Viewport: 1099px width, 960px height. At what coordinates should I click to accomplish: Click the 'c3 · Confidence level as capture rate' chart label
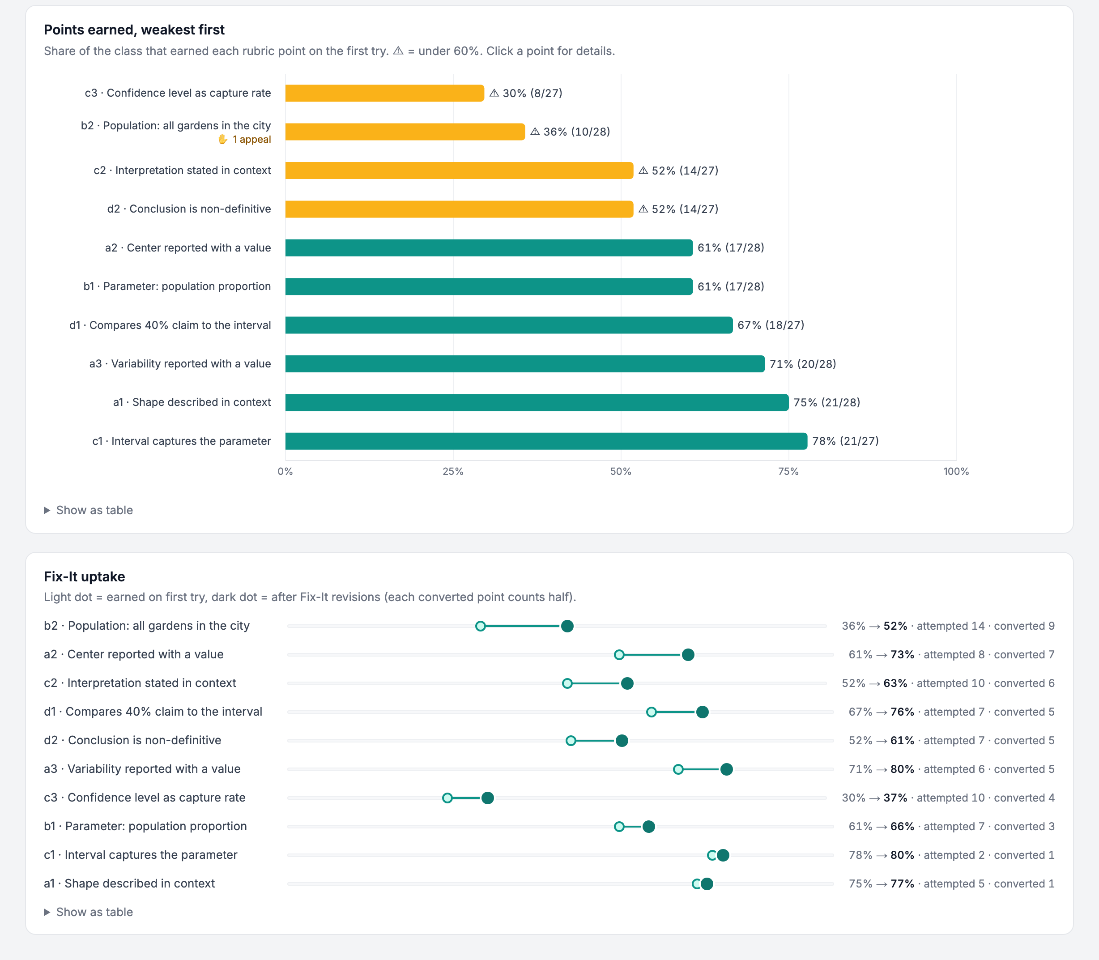(x=178, y=93)
